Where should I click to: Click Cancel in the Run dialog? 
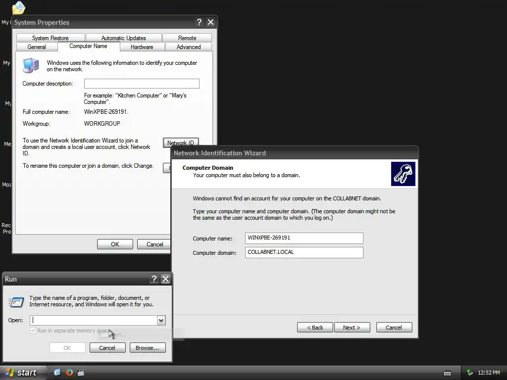tap(107, 348)
